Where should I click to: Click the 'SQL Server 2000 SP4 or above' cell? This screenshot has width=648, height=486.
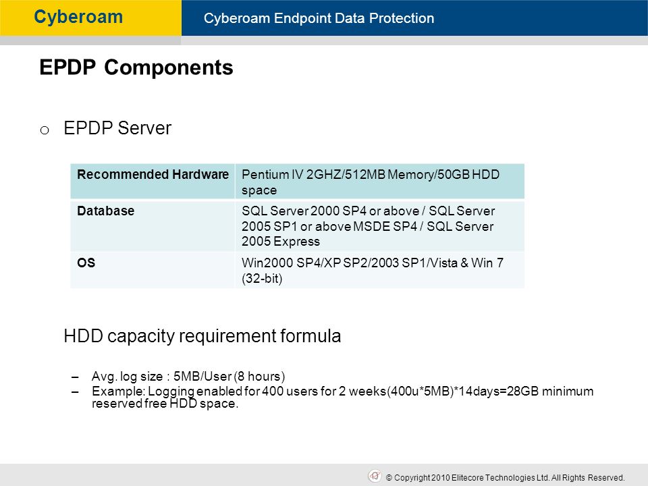coord(380,225)
